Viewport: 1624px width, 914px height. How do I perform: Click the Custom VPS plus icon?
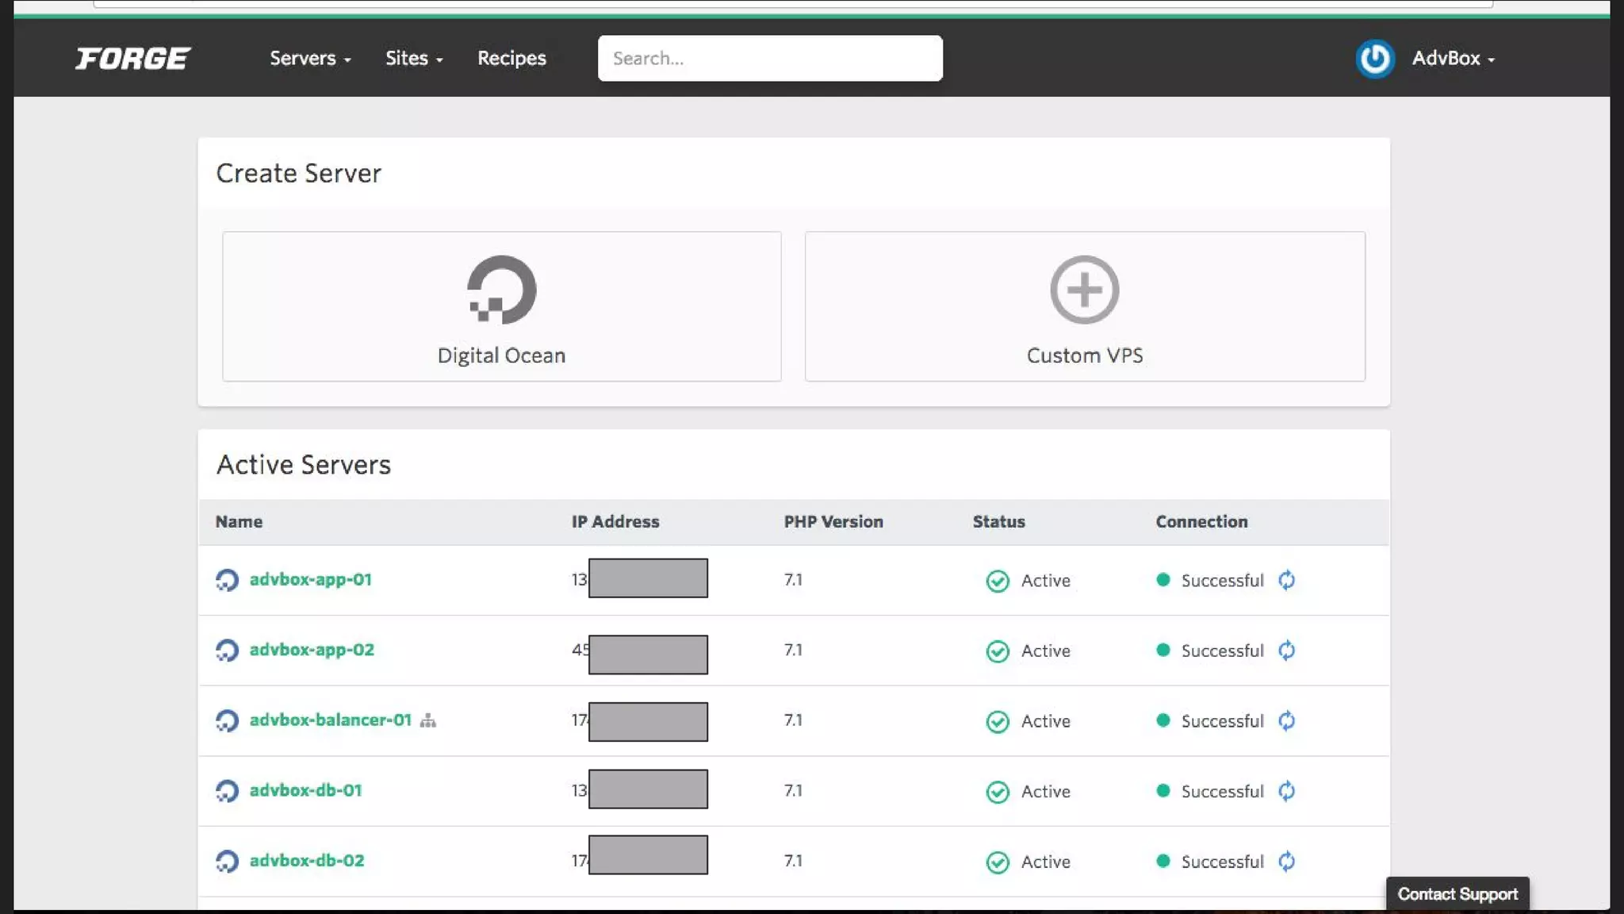pyautogui.click(x=1084, y=290)
